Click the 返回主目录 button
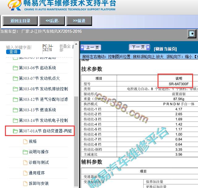The height and width of the screenshot is (188, 198). point(20,21)
